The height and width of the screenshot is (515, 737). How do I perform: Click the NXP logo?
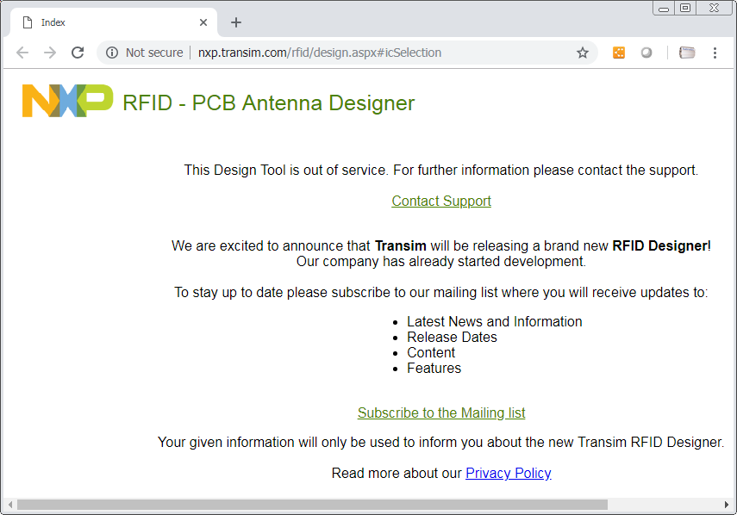[67, 101]
